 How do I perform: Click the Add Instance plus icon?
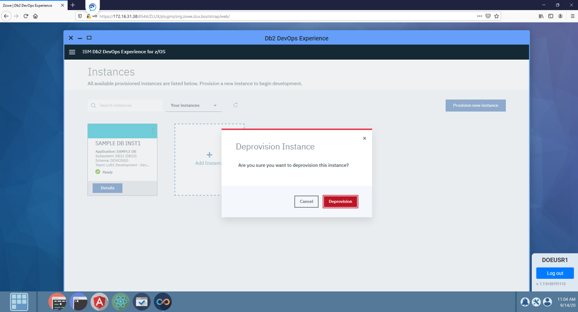pyautogui.click(x=209, y=155)
